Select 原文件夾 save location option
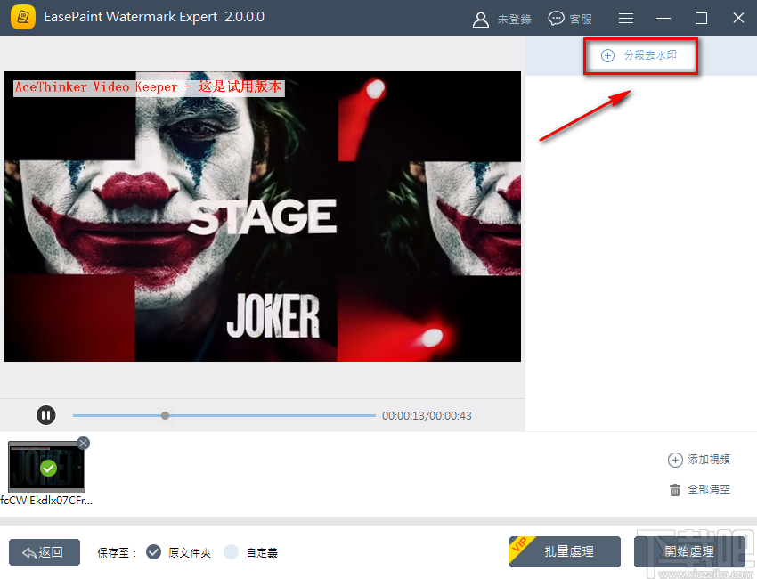 [x=179, y=552]
